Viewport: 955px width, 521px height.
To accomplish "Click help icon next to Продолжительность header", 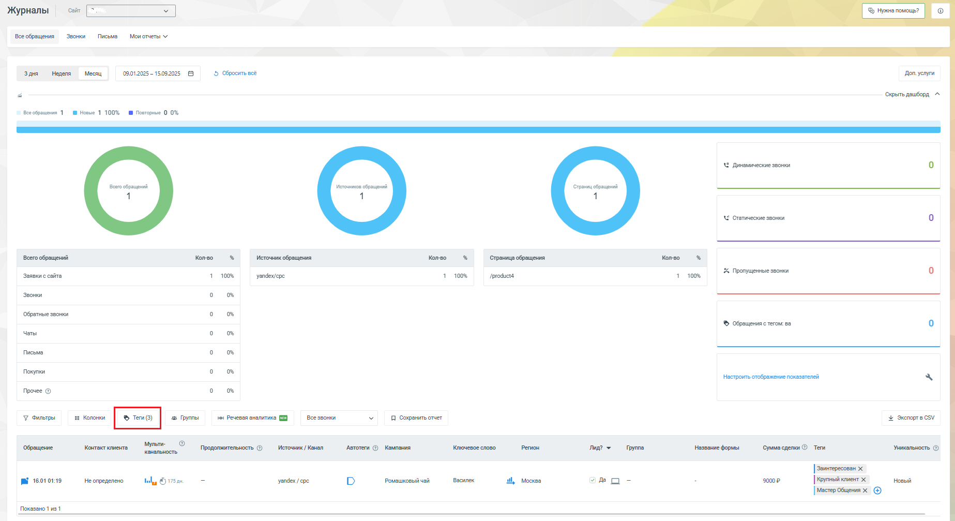I will click(260, 448).
